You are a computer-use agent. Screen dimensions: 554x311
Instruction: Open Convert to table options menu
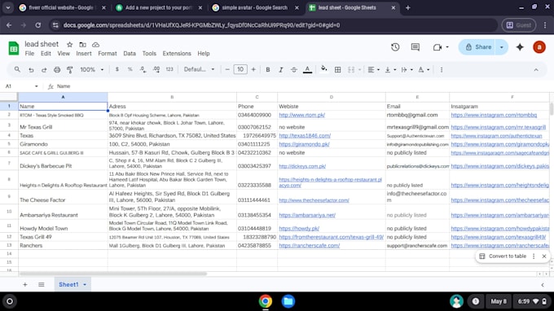coord(534,256)
